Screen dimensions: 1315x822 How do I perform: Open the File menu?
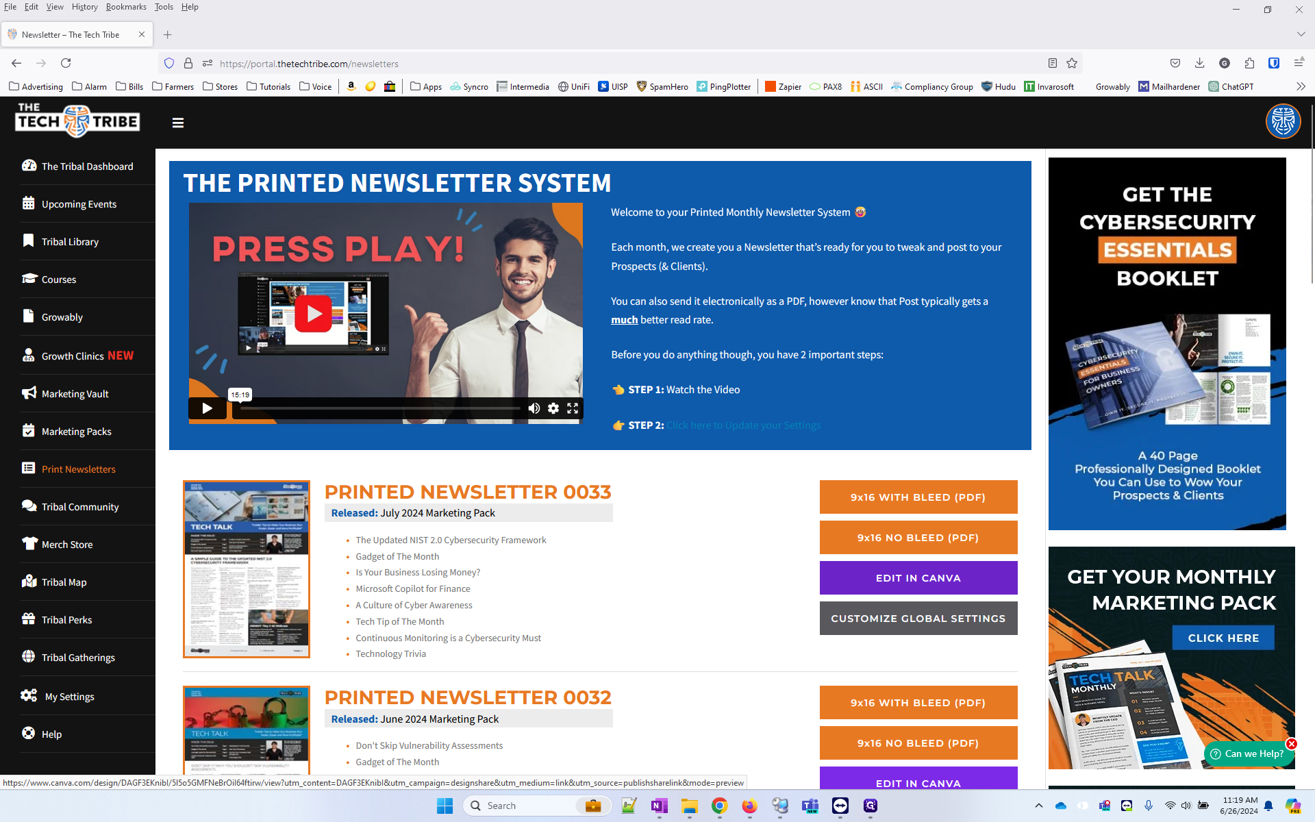click(x=10, y=7)
